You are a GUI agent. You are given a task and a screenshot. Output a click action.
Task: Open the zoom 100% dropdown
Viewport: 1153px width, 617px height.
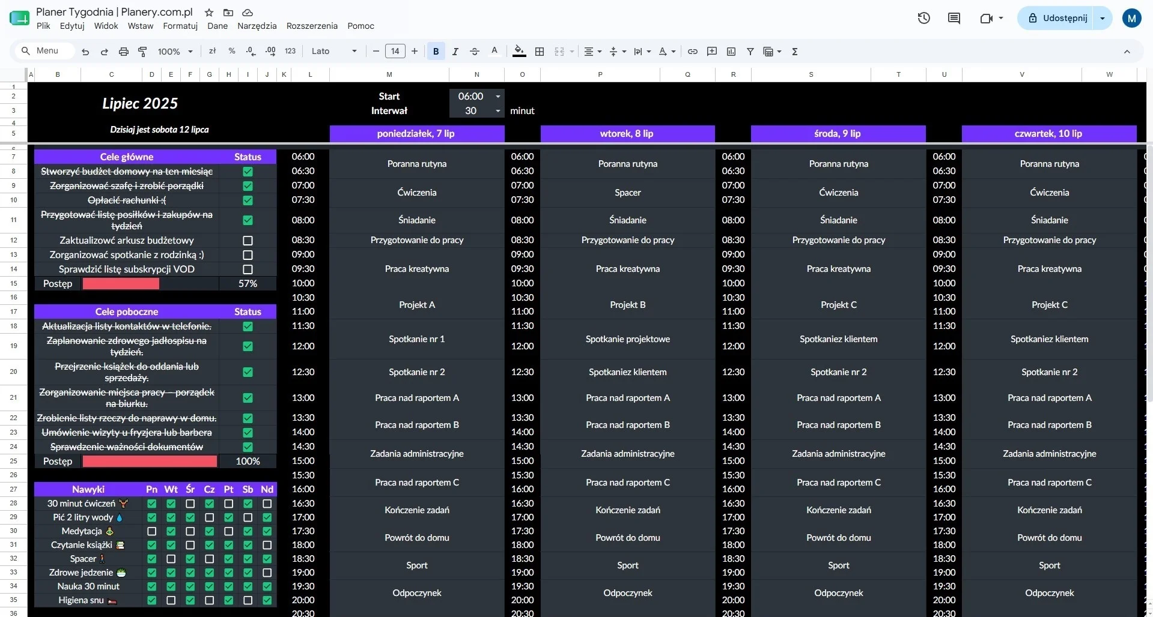point(175,52)
